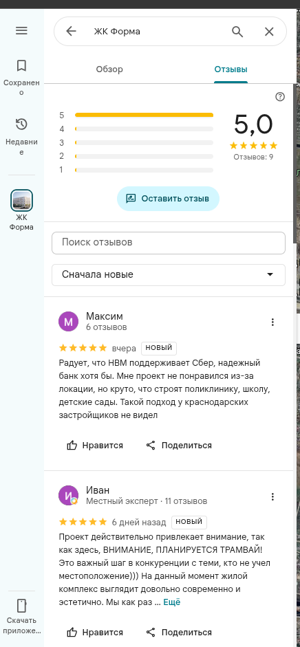This screenshot has height=647, width=300.
Task: Click Иван's five-star rating
Action: click(x=83, y=522)
